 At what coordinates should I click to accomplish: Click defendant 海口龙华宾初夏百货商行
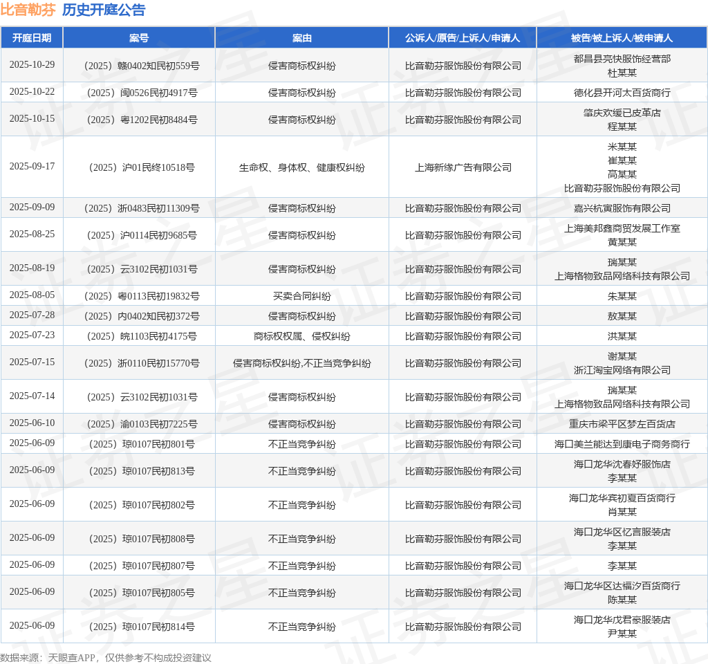[x=622, y=498]
